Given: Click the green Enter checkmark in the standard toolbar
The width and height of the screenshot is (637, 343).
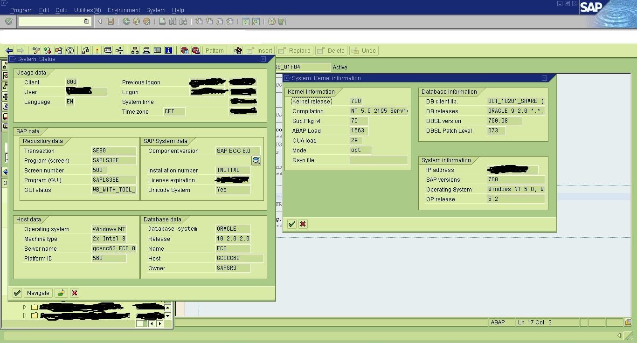Looking at the screenshot, I should coord(9,21).
